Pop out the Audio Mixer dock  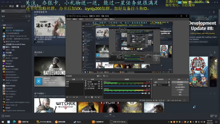pos(151,80)
